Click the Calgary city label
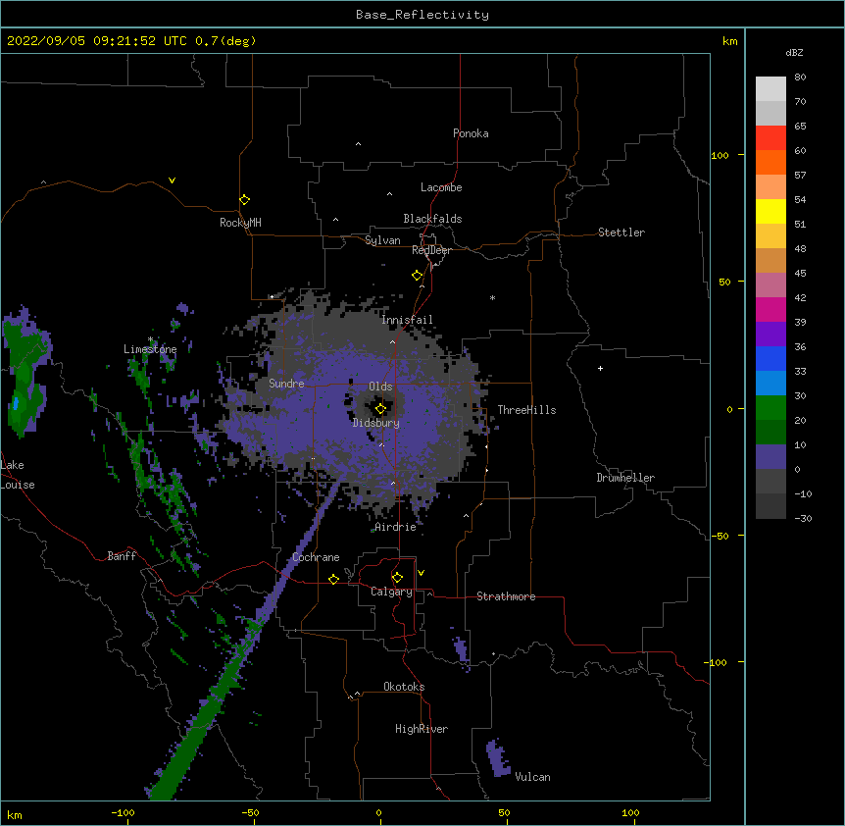 pos(391,592)
